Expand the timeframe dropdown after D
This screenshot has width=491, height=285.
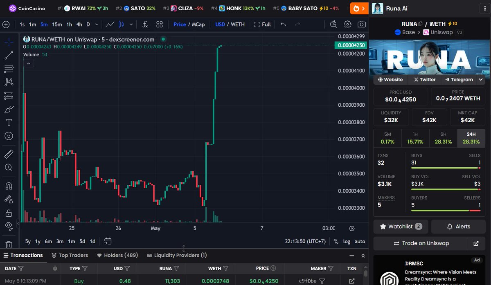coord(97,25)
